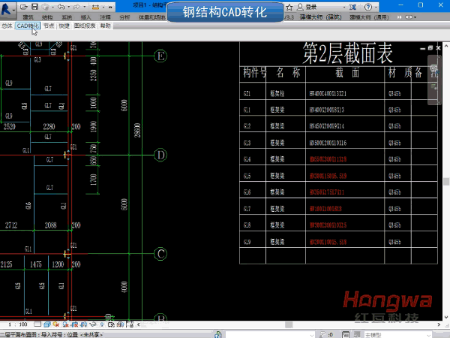Click the Save icon in quick access toolbar
Screen dimensions: 450x338
[34, 7]
